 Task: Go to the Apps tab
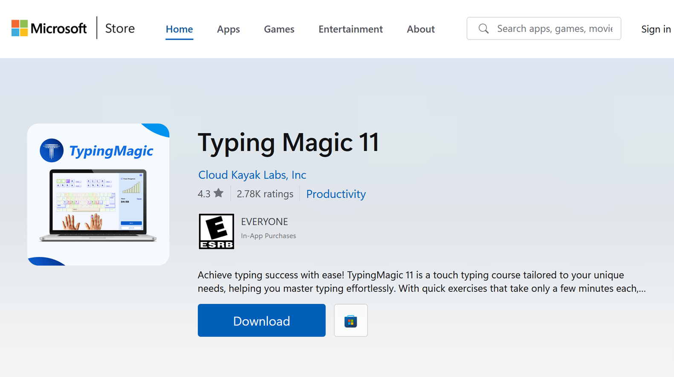[228, 29]
